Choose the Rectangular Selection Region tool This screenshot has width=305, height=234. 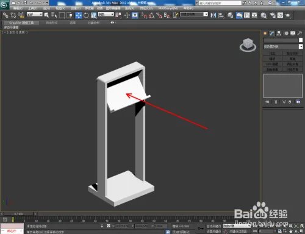(62, 15)
